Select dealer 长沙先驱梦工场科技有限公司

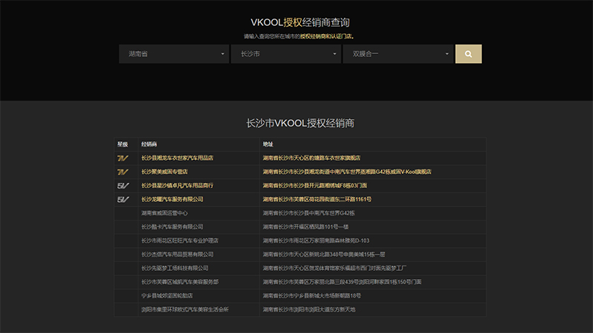click(175, 268)
